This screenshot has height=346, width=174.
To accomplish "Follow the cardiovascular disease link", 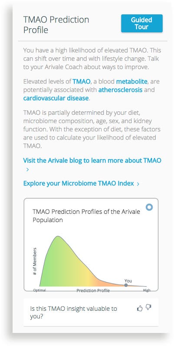I will 56,98.
